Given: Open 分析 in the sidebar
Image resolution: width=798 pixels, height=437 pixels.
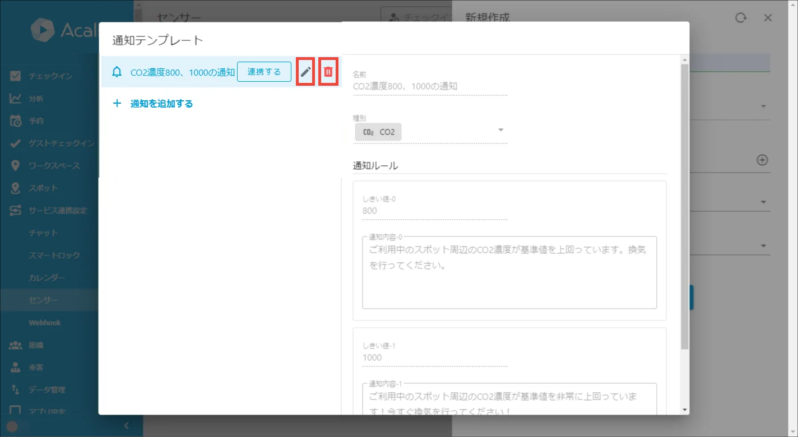Looking at the screenshot, I should (36, 99).
